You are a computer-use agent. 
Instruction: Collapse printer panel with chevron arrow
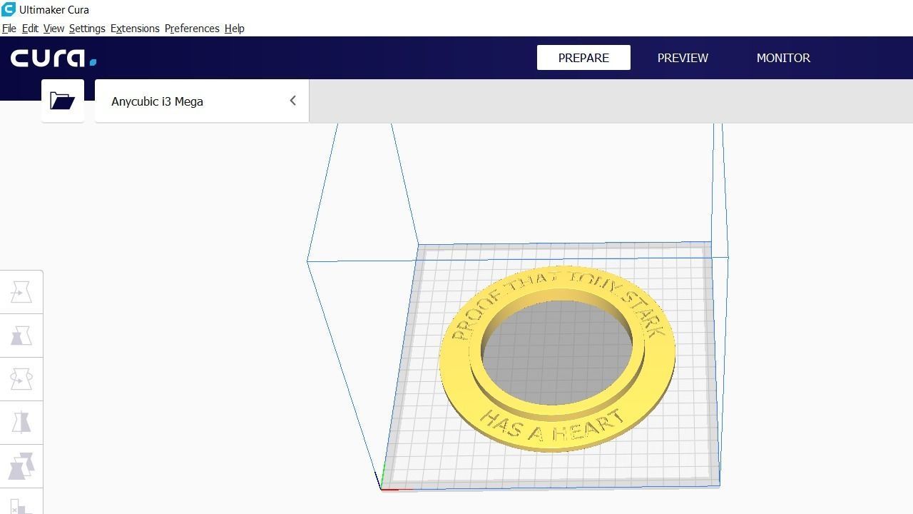[292, 101]
